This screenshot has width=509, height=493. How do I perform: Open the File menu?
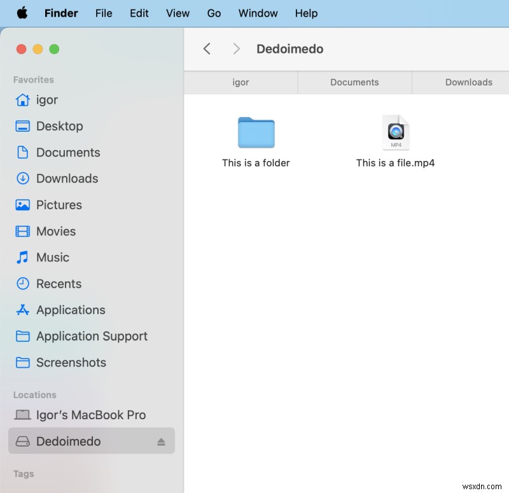point(104,13)
